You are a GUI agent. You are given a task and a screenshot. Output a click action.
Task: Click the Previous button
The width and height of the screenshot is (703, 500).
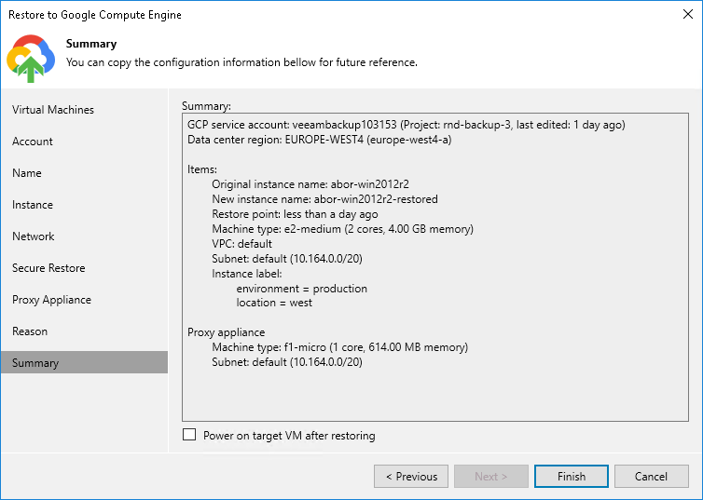coord(410,477)
